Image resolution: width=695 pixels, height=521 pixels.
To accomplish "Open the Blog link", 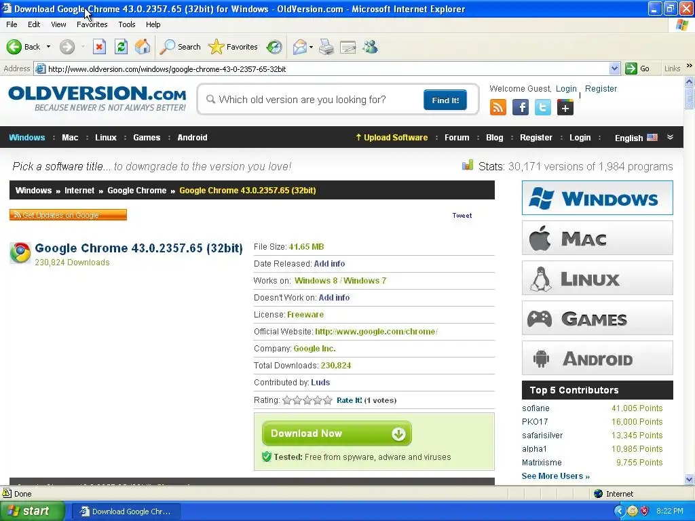I will pyautogui.click(x=495, y=137).
